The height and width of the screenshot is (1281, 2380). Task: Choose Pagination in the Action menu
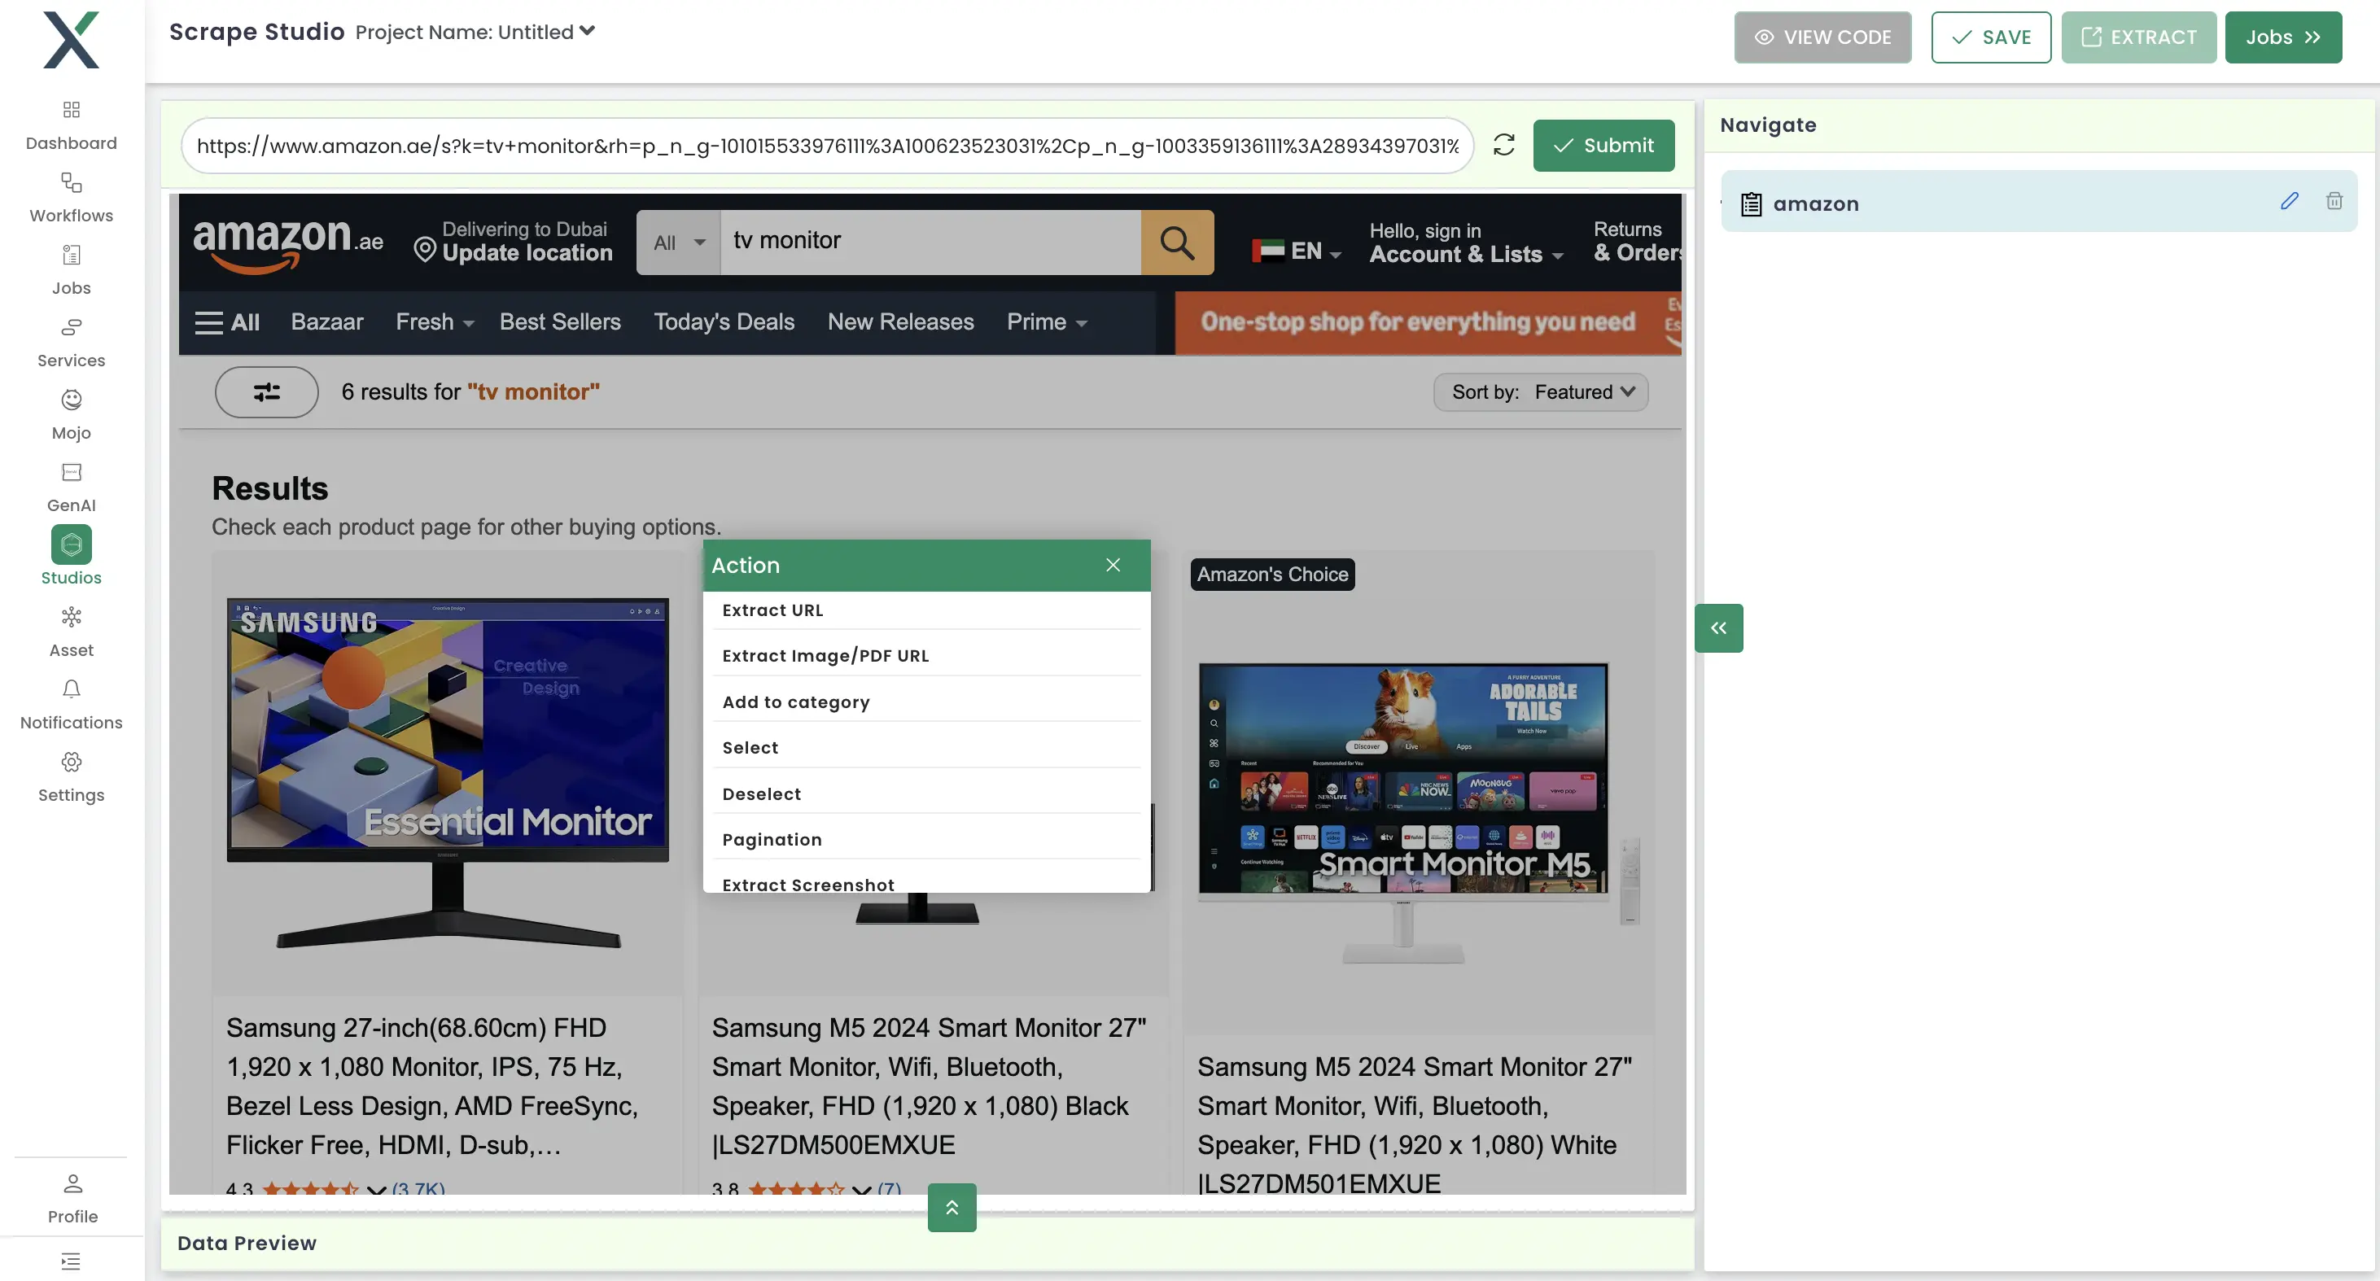point(772,838)
